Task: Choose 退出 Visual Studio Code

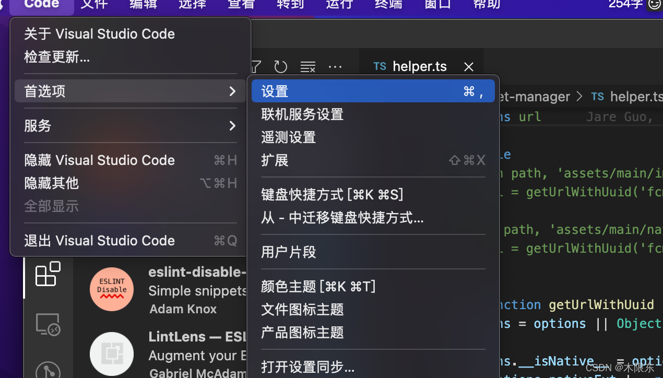Action: coord(130,241)
